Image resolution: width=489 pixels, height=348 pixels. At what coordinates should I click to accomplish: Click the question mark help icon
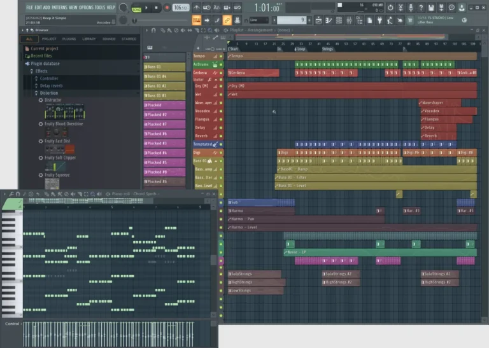421,8
